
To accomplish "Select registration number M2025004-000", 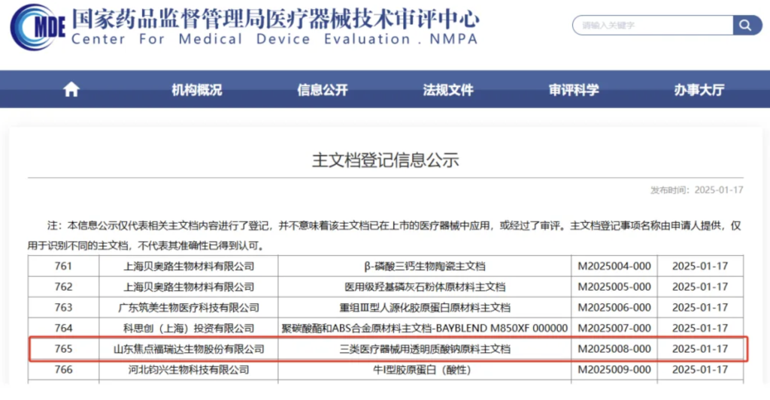I will coord(614,266).
